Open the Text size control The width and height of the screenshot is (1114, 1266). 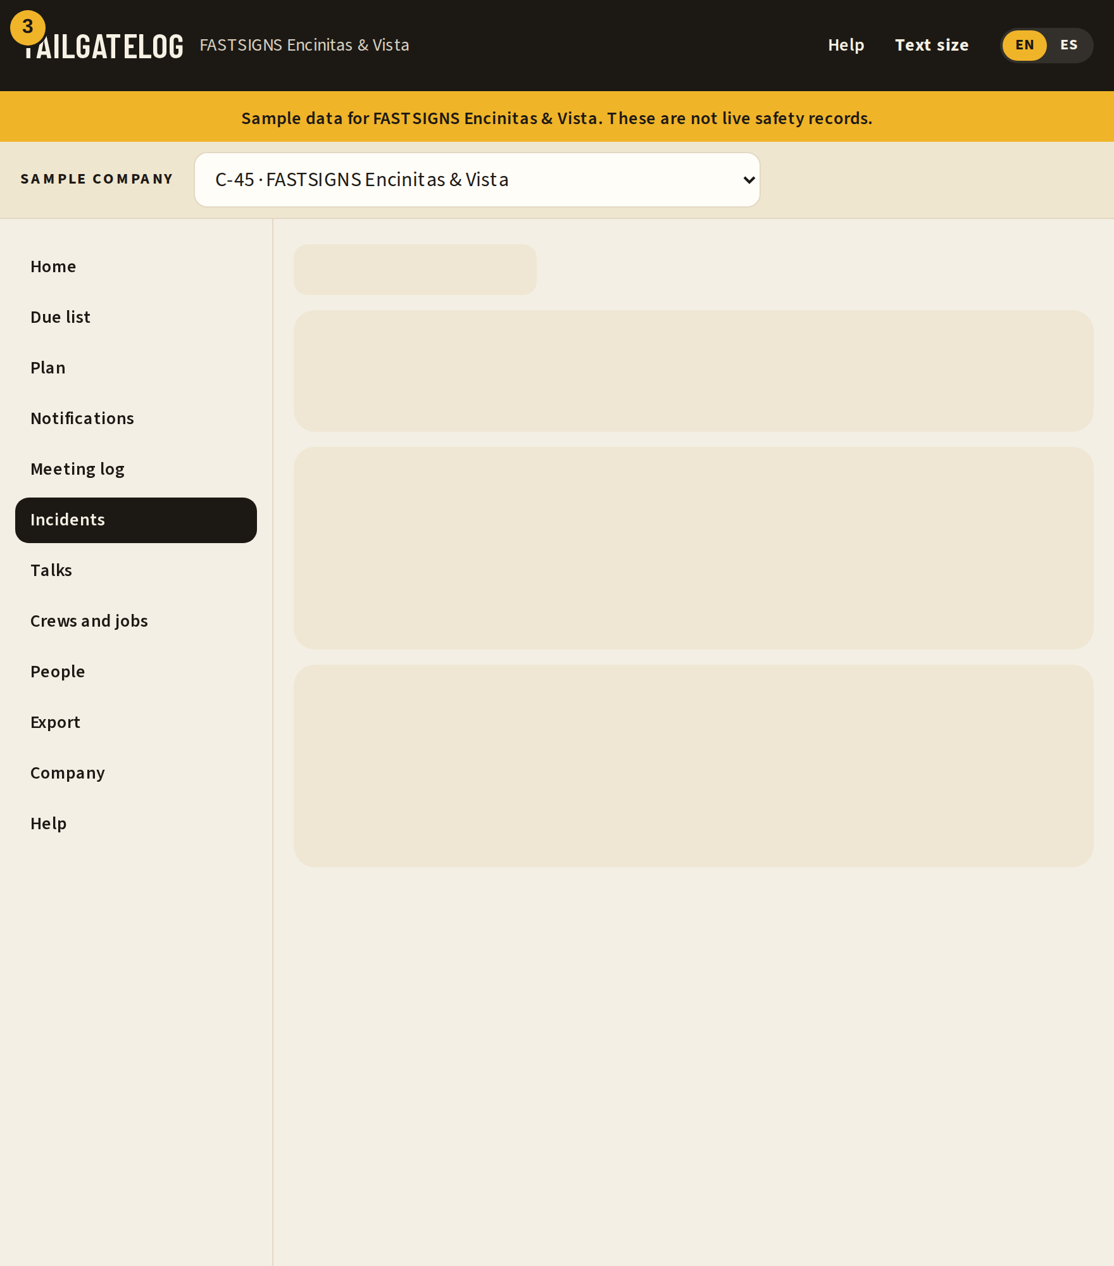932,45
